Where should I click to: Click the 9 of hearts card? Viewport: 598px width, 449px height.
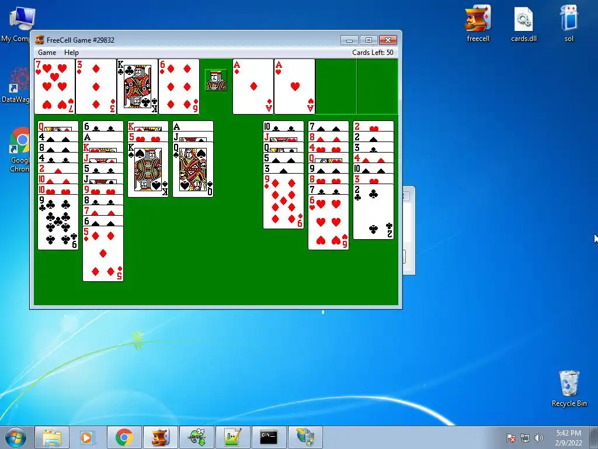click(x=103, y=190)
